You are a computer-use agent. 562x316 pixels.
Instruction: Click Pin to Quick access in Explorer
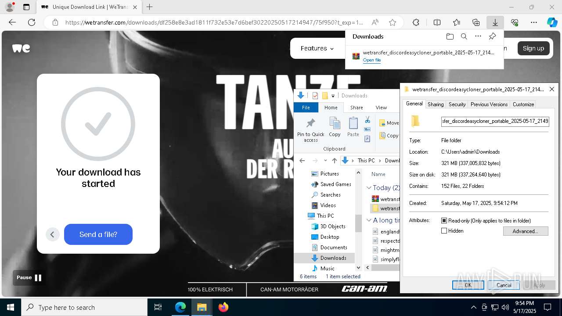[310, 130]
